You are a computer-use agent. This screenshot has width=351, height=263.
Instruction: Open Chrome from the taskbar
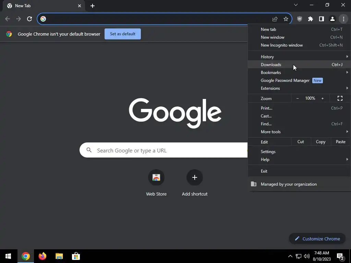pos(25,256)
